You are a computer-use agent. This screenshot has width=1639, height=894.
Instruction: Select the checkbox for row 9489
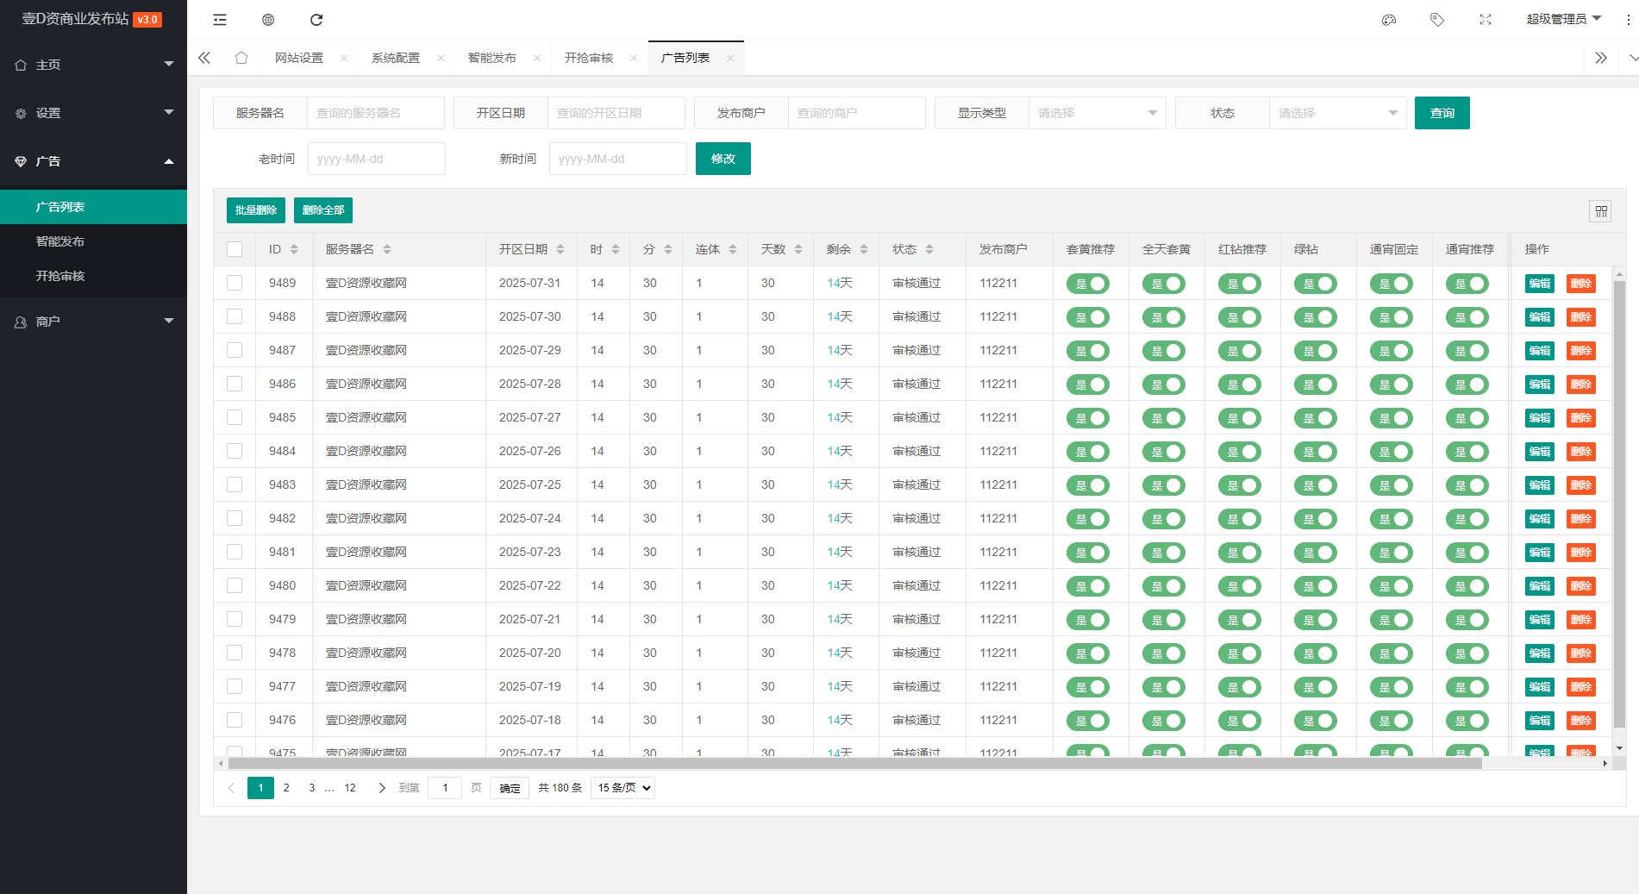[235, 283]
